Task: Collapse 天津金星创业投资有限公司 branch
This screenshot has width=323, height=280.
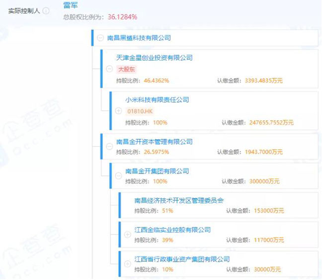Action: pyautogui.click(x=109, y=69)
